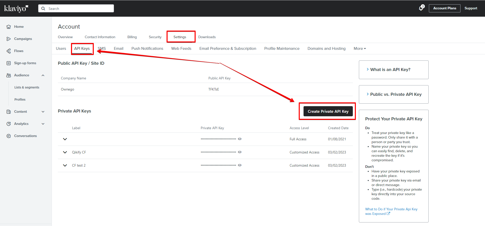This screenshot has width=485, height=226.
Task: Open the Security tab
Action: pyautogui.click(x=155, y=37)
